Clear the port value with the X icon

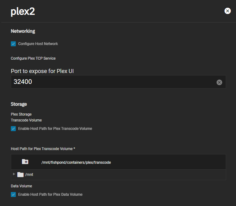pyautogui.click(x=219, y=82)
